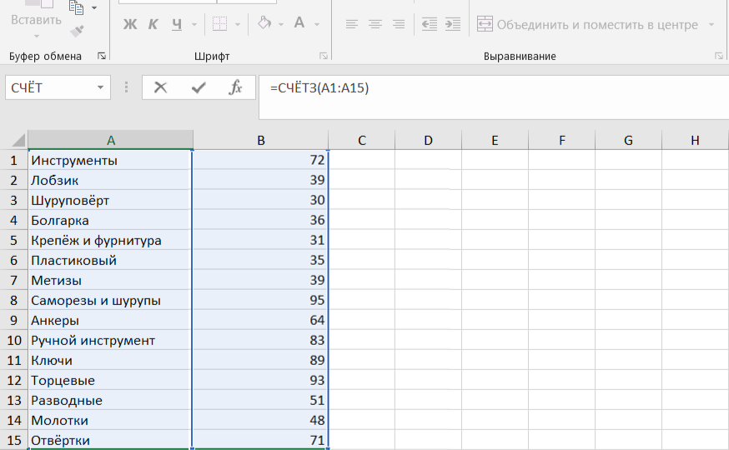
Task: Click cell containing Ключи
Action: (111, 360)
